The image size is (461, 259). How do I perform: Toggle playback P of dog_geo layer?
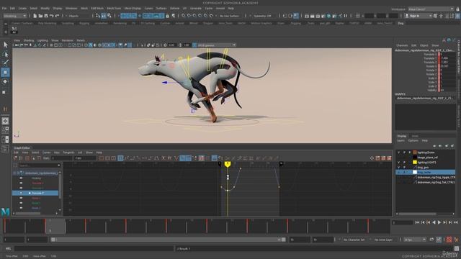[x=404, y=167]
